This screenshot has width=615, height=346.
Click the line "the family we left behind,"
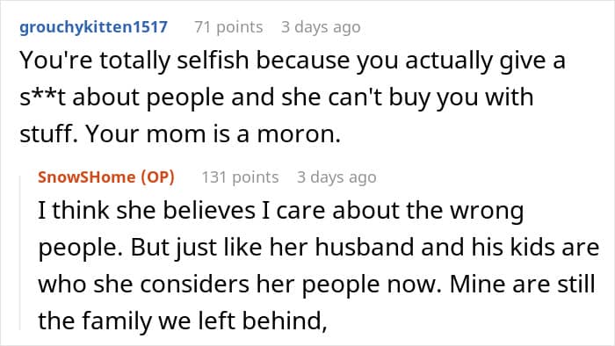click(x=183, y=321)
